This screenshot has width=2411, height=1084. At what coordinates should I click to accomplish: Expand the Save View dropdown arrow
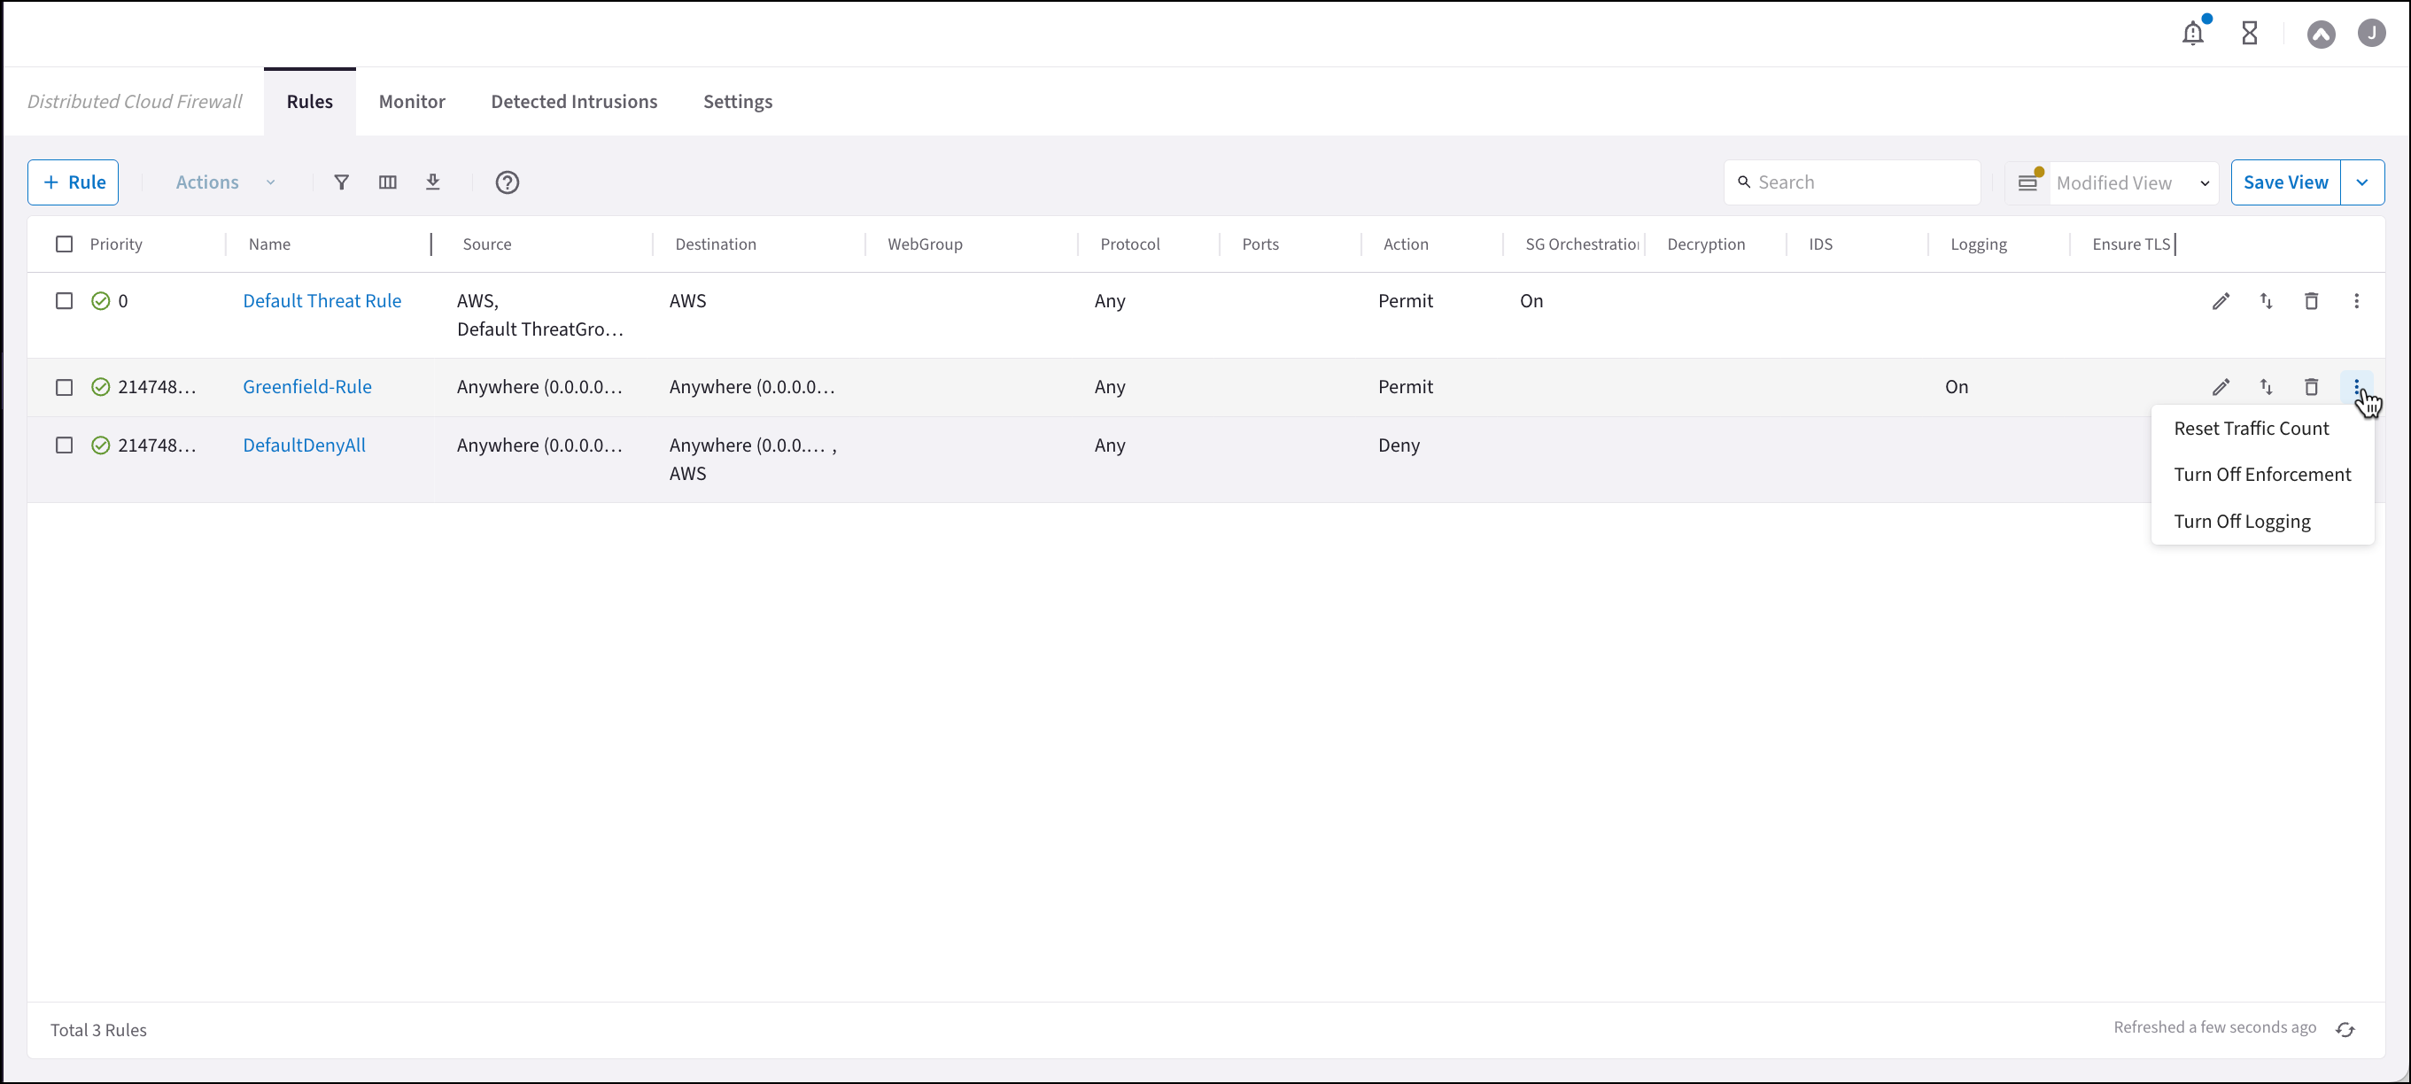2362,182
